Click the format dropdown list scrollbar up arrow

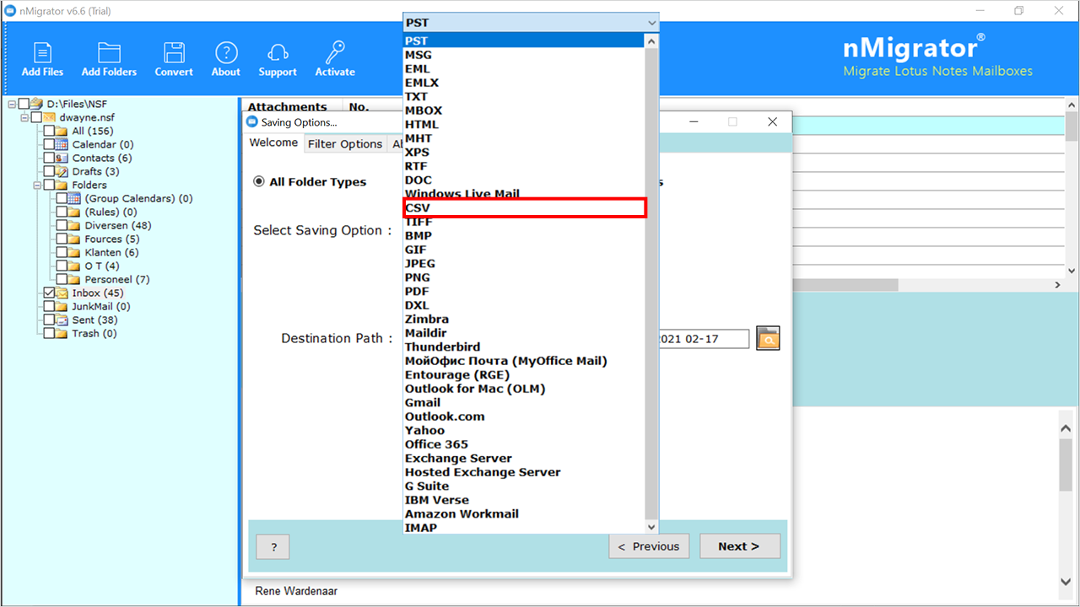[651, 40]
